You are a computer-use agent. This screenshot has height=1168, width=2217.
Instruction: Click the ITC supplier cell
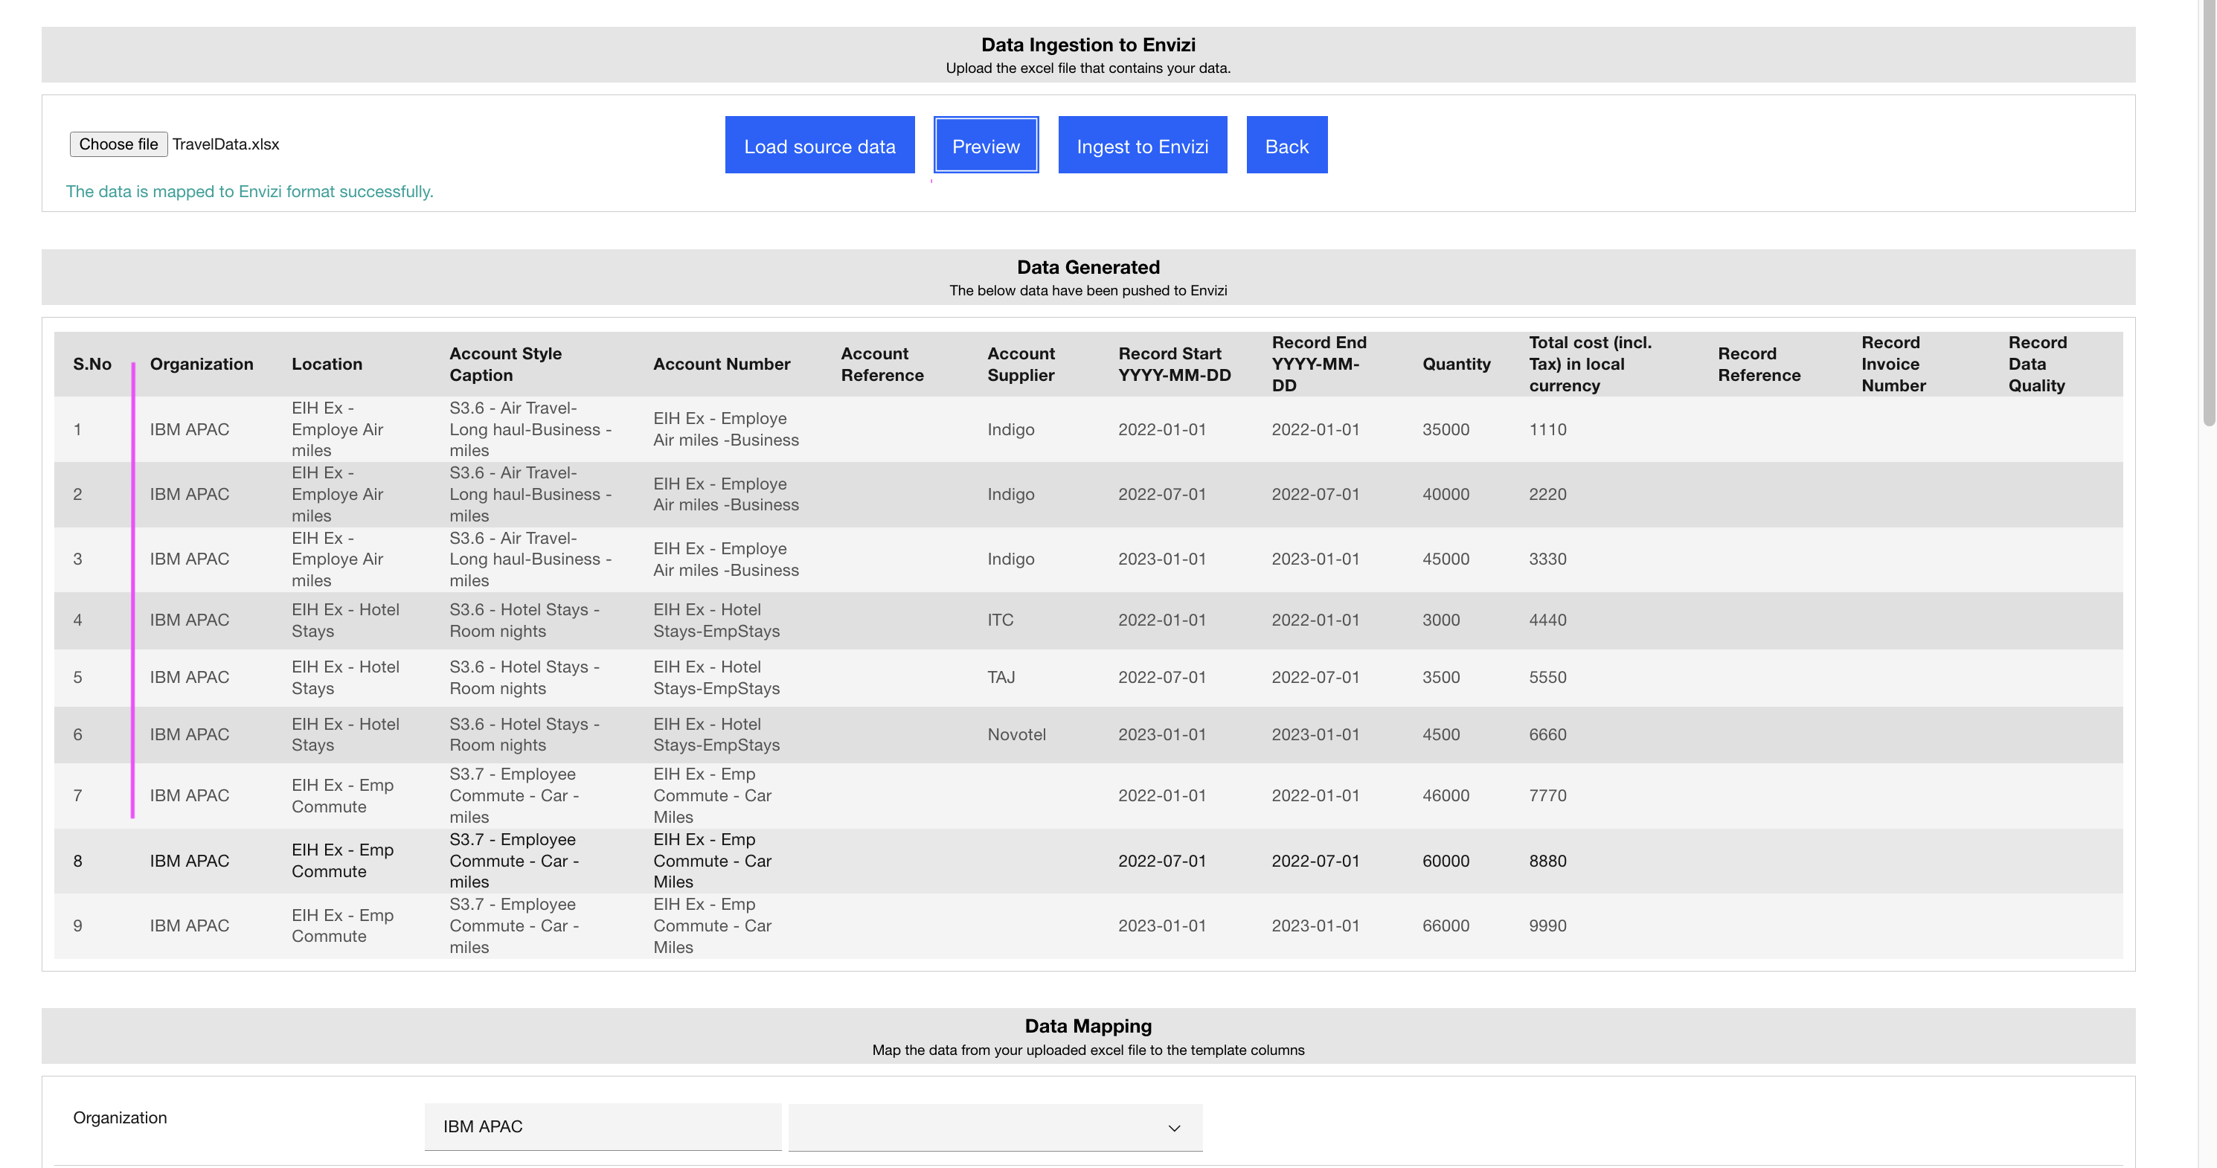(x=1000, y=620)
